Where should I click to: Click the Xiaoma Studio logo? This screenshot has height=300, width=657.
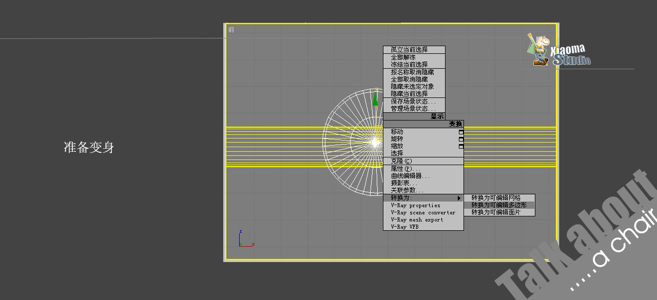coord(558,50)
